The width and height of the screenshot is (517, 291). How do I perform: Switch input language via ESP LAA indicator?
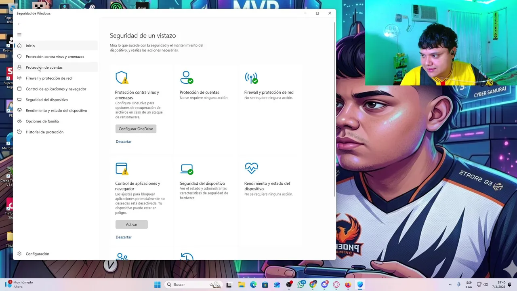click(x=469, y=285)
